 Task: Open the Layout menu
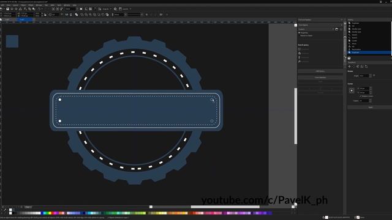tap(15, 5)
